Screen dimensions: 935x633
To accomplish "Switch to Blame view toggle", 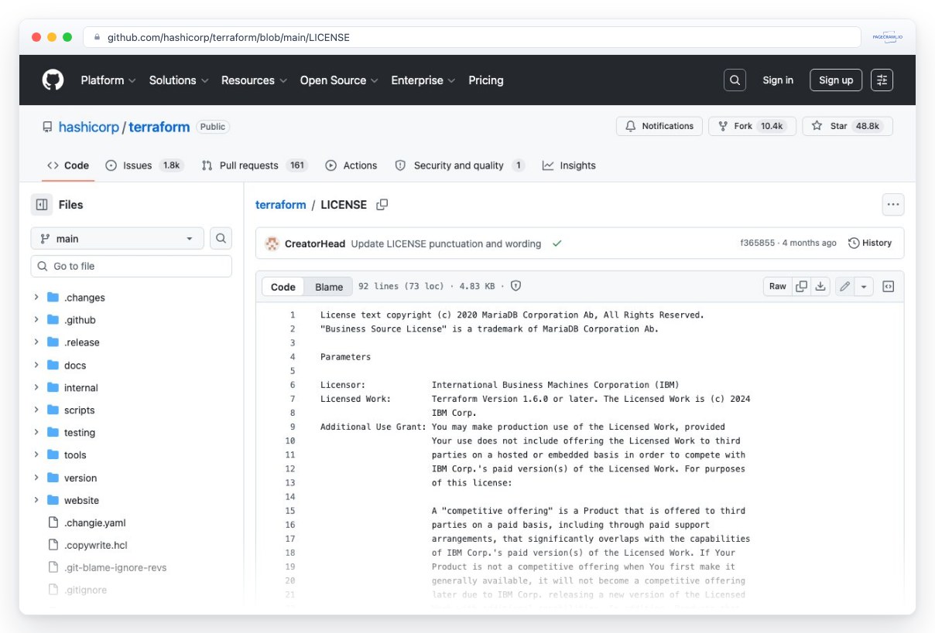I will click(329, 287).
